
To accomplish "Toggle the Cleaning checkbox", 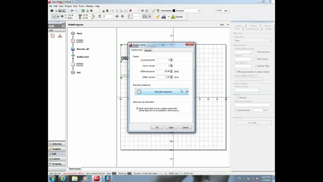I will (237, 98).
